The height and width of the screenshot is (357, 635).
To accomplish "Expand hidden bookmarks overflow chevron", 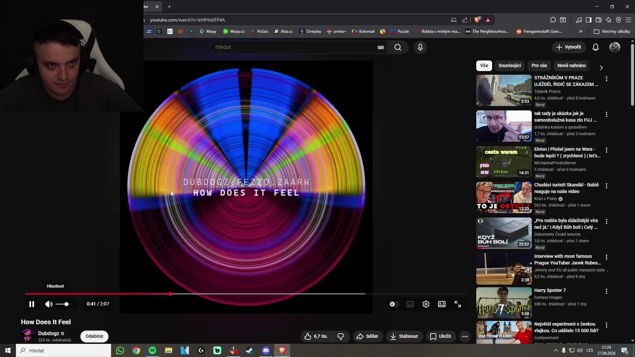I will [580, 31].
